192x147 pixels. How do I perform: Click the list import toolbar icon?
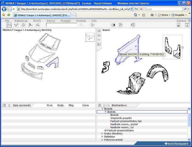[x=133, y=25]
